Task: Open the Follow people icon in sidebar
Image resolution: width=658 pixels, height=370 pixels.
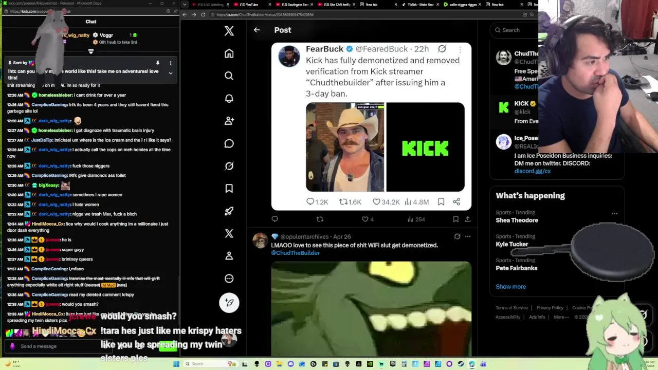Action: (229, 121)
